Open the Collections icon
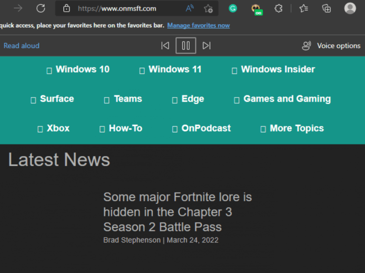Image resolution: width=365 pixels, height=273 pixels. (x=327, y=9)
